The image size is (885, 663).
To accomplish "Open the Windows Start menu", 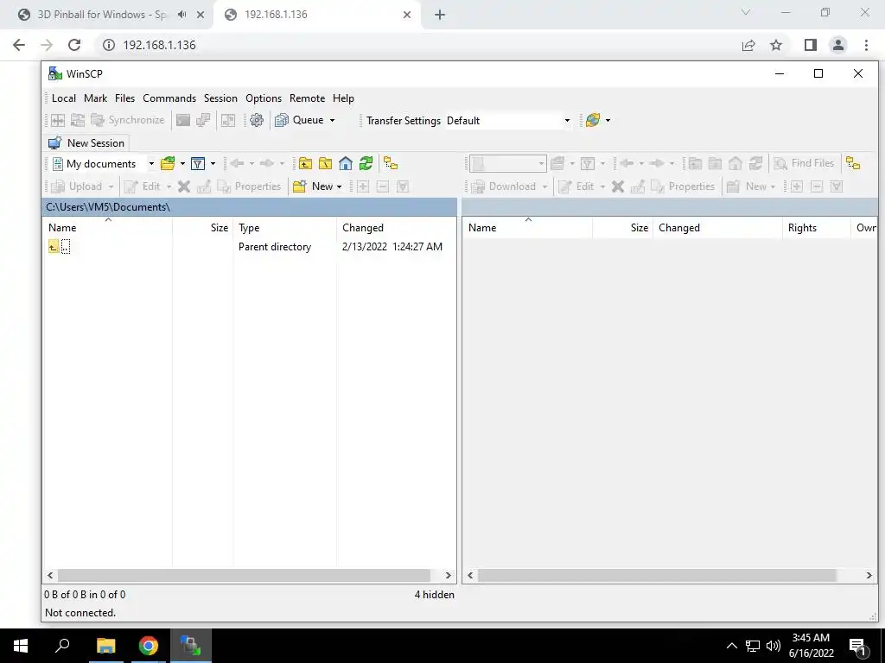I will (21, 646).
